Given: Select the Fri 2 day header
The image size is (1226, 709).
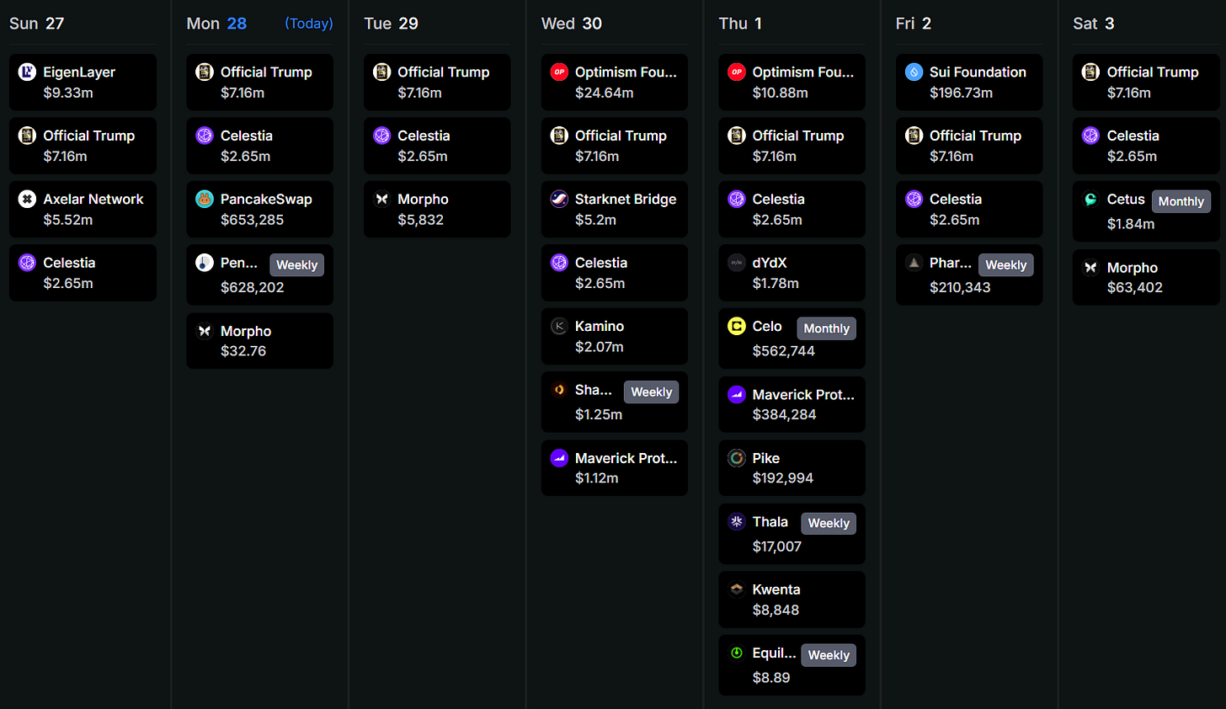Looking at the screenshot, I should tap(914, 24).
